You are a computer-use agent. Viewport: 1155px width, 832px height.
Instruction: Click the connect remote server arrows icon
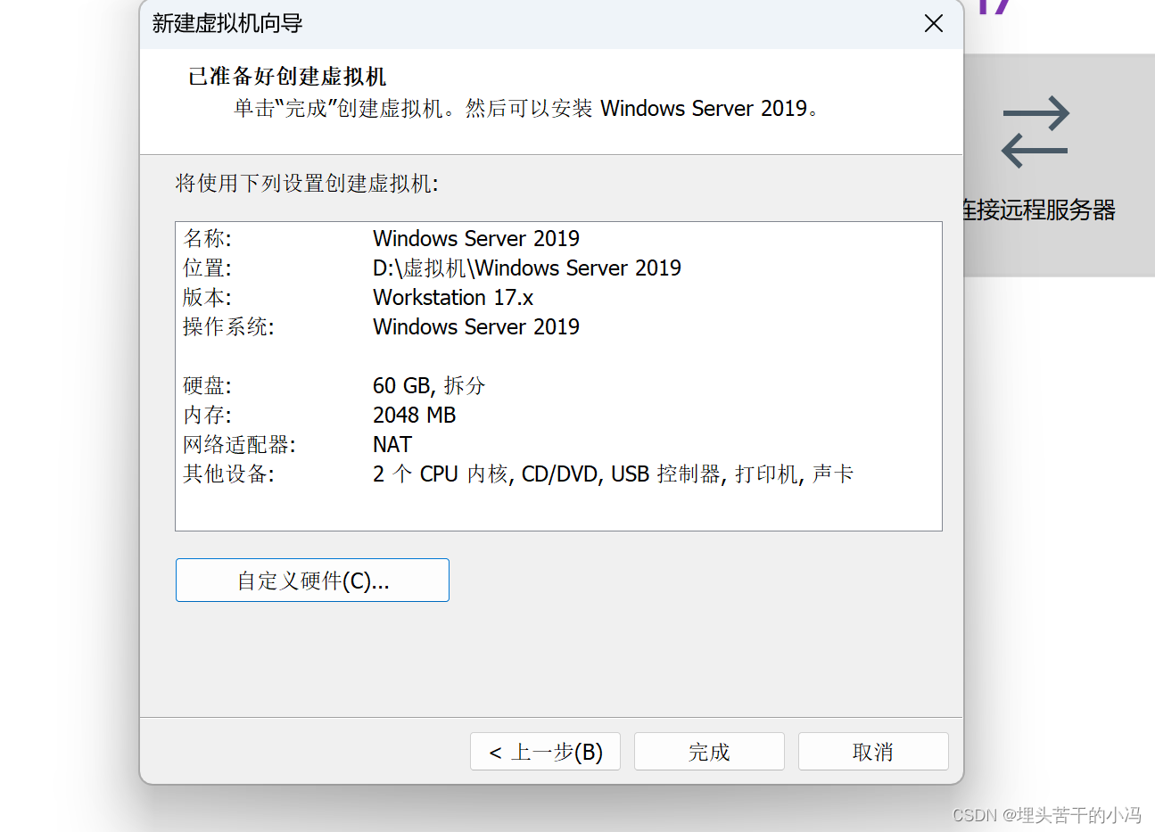[1035, 132]
